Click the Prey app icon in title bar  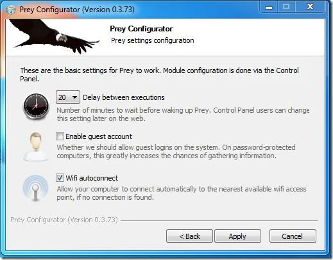[11, 10]
